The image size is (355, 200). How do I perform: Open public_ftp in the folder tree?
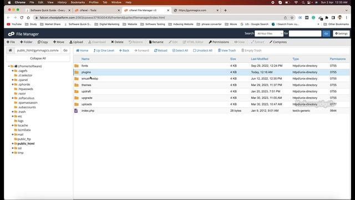pos(24,139)
